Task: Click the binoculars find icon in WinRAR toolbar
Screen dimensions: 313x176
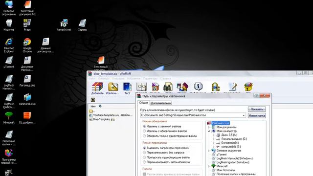Action: pos(168,88)
